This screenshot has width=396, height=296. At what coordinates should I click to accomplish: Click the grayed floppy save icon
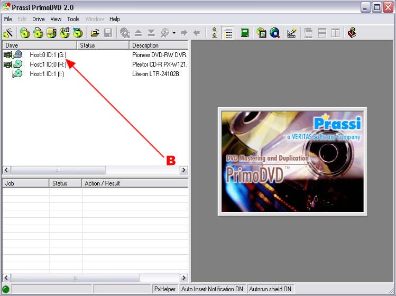108,33
